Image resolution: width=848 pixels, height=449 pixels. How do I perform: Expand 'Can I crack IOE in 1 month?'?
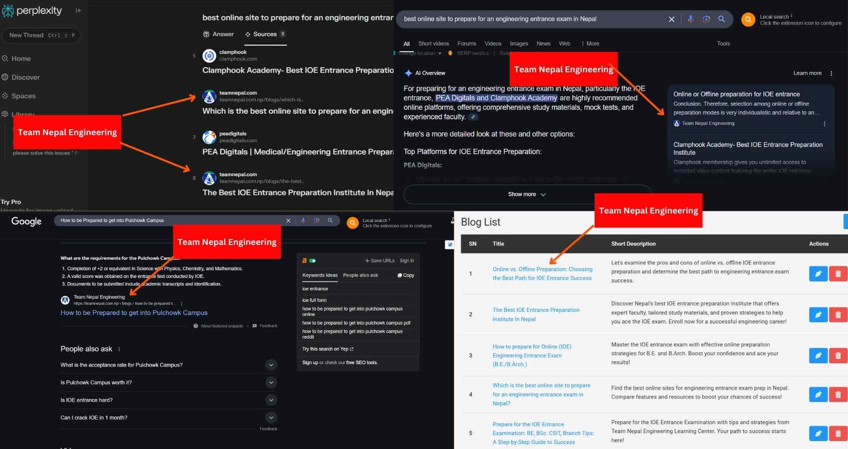click(271, 418)
